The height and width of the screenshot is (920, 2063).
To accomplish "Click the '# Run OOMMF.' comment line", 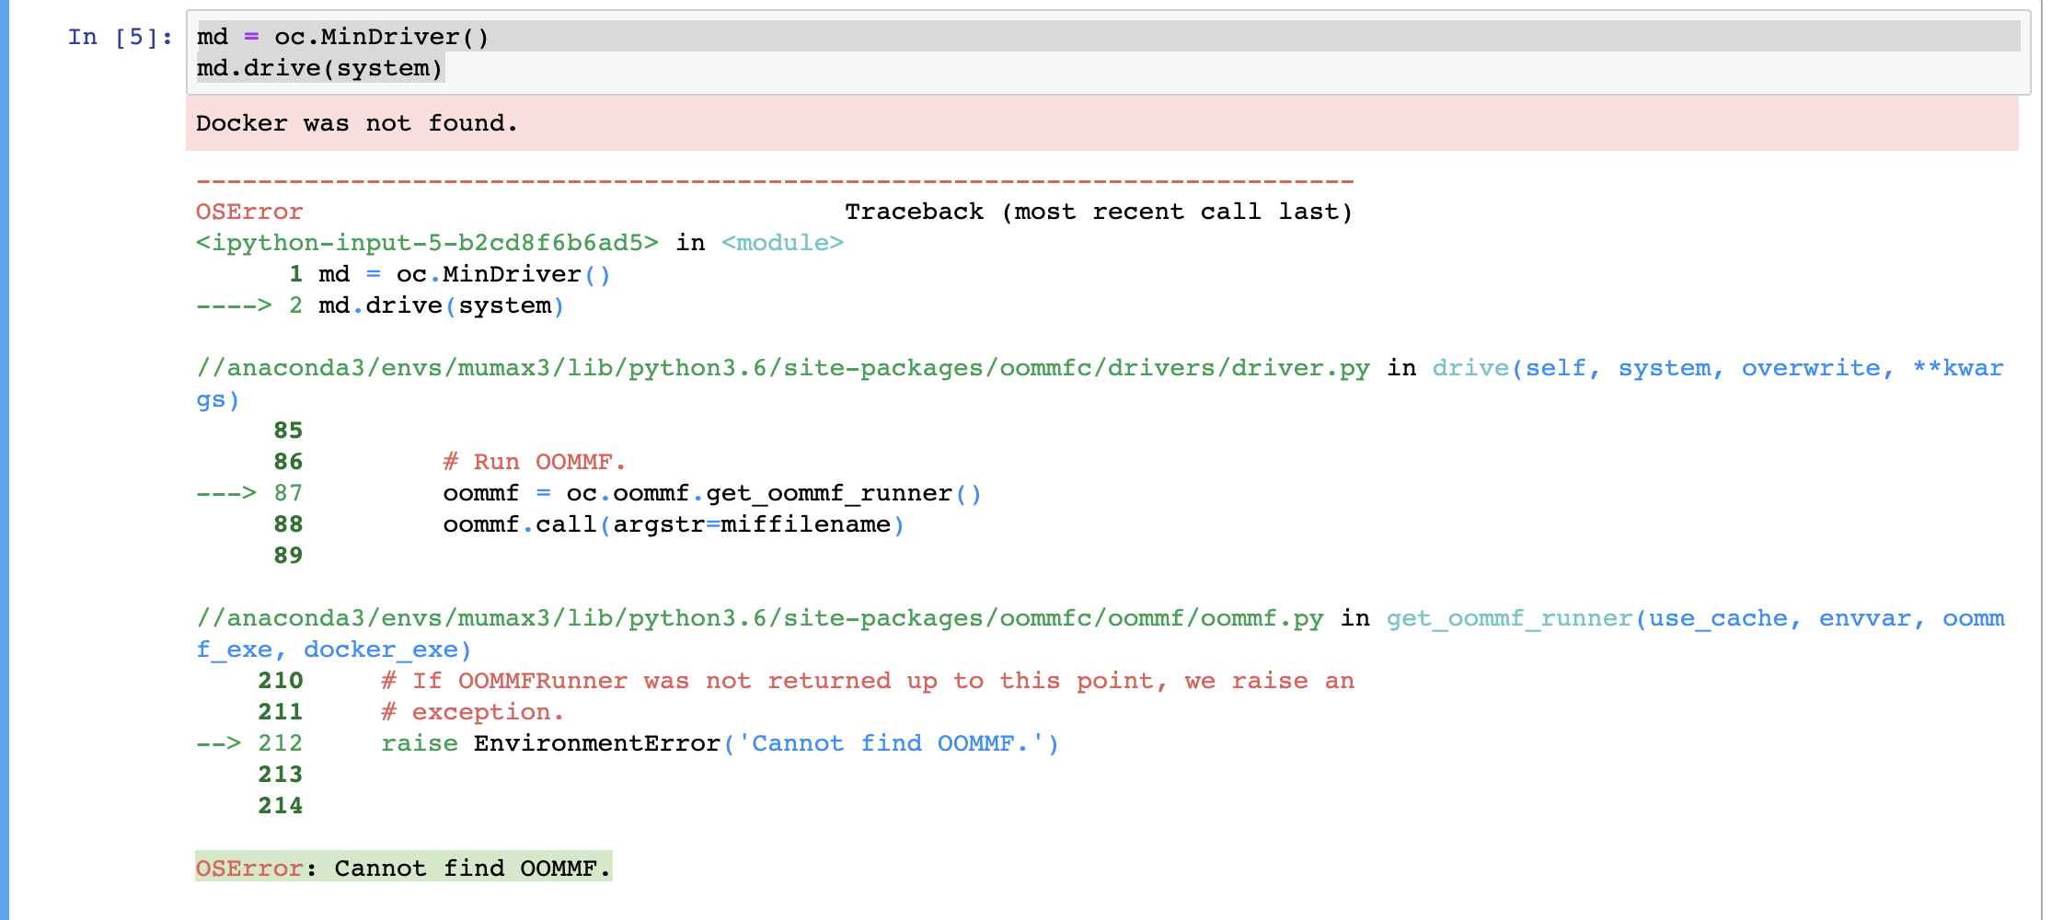I will (x=534, y=462).
